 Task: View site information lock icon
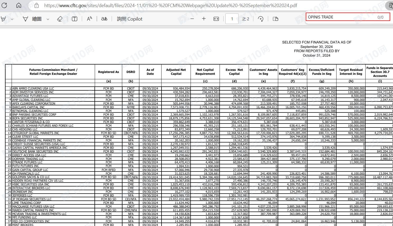tap(37, 5)
